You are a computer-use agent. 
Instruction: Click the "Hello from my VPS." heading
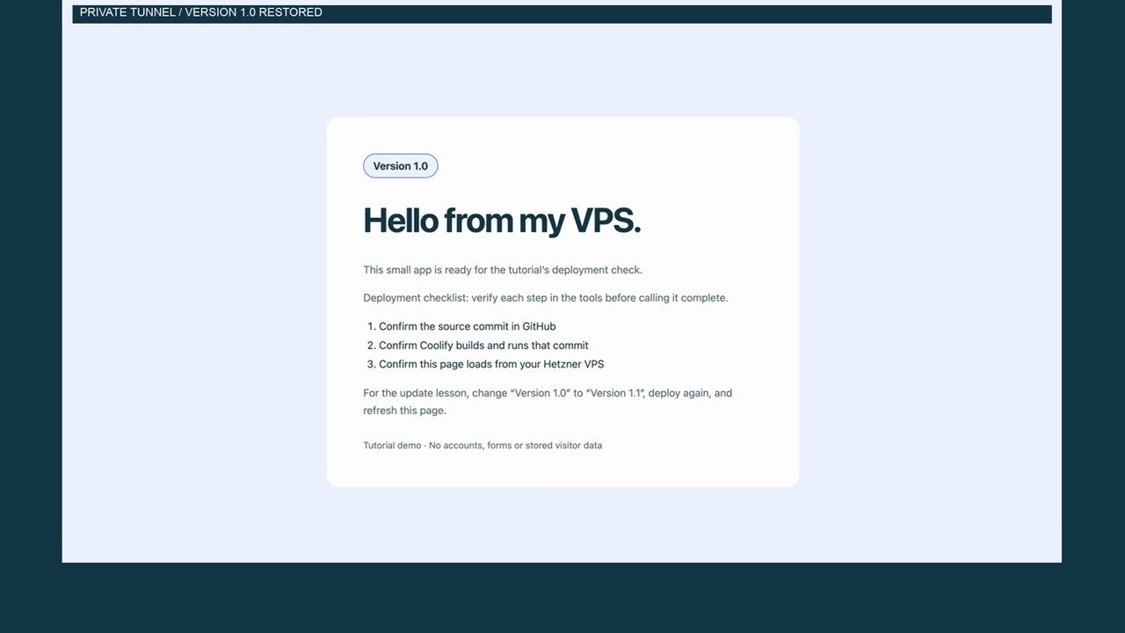(502, 221)
